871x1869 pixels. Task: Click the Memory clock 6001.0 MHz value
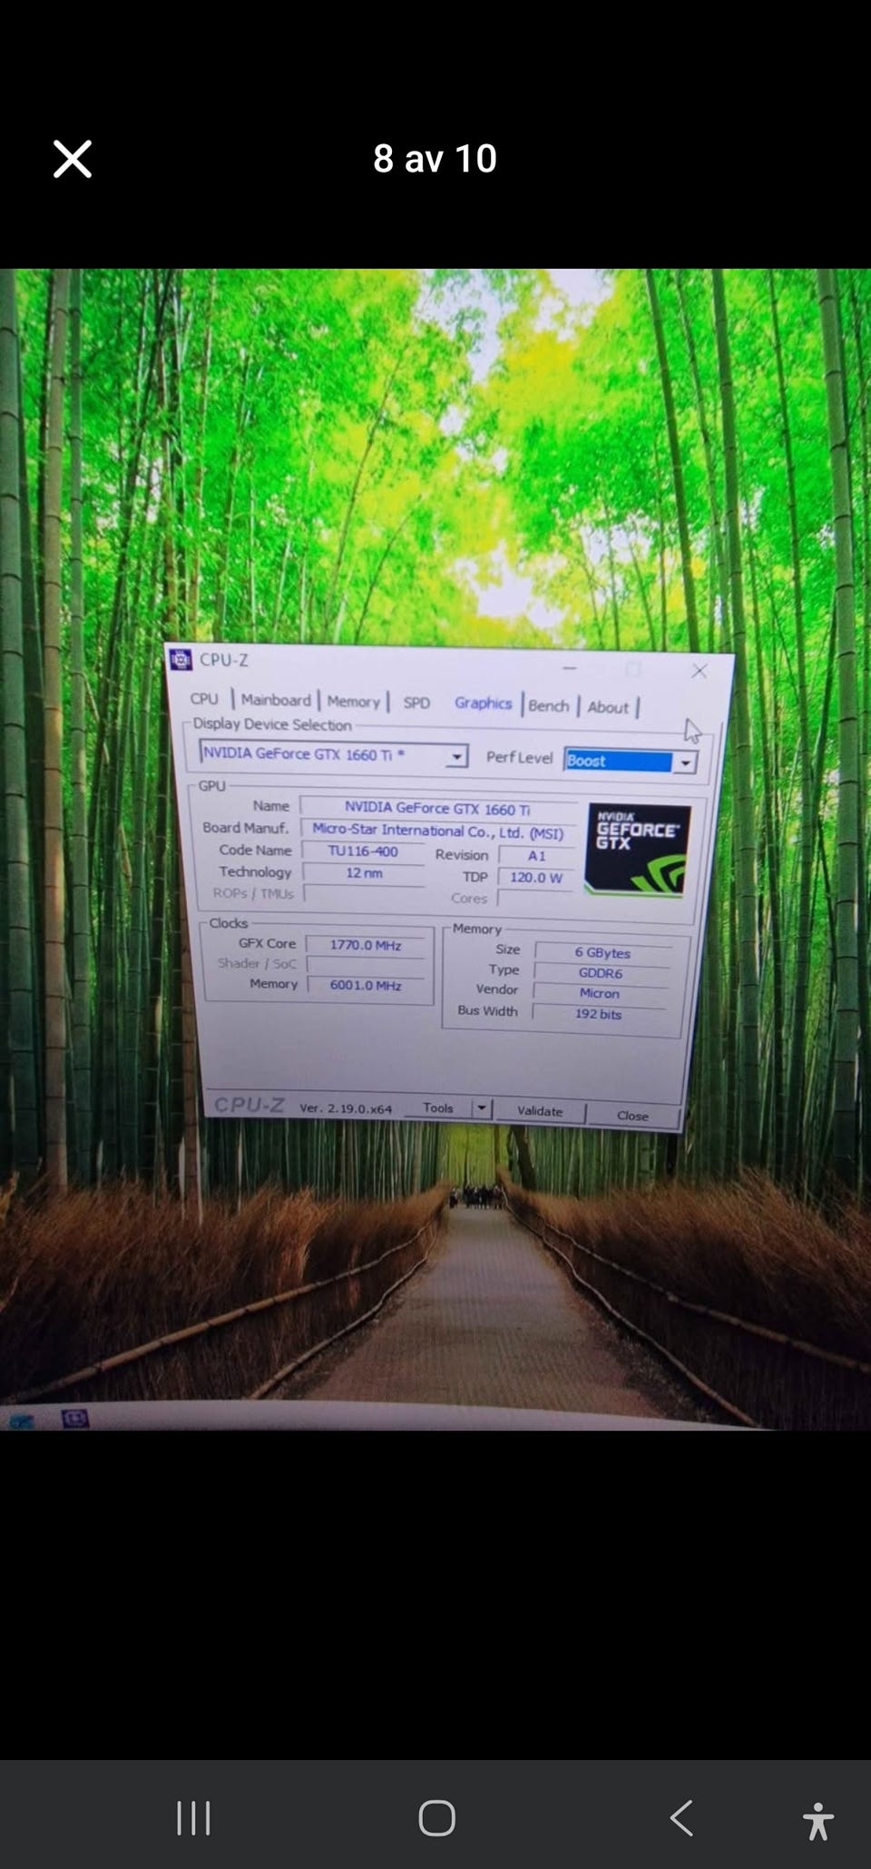pos(366,985)
